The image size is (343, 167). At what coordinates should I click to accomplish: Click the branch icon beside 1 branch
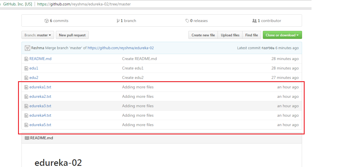tap(118, 21)
